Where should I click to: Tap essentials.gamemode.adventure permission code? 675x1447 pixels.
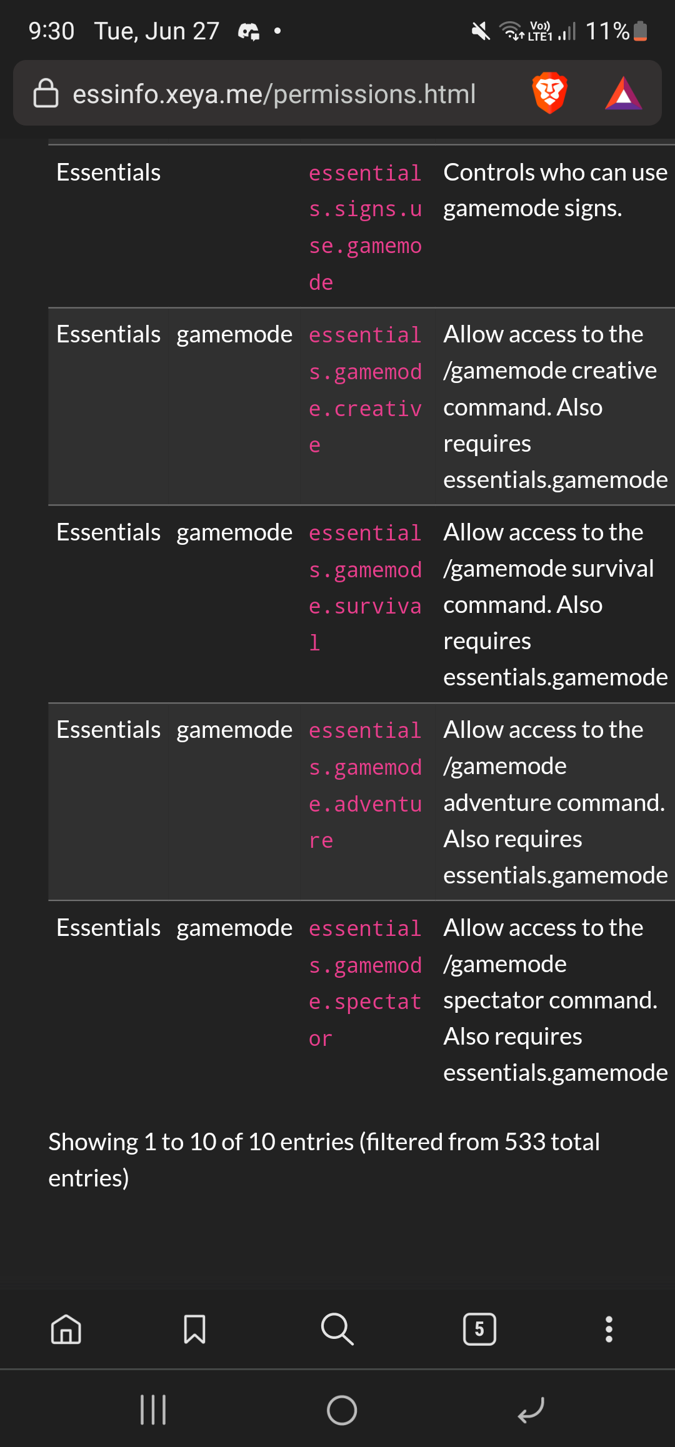click(365, 785)
